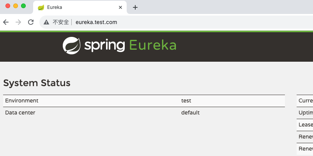Image resolution: width=313 pixels, height=156 pixels.
Task: Click the browser forward arrow
Action: (x=18, y=22)
